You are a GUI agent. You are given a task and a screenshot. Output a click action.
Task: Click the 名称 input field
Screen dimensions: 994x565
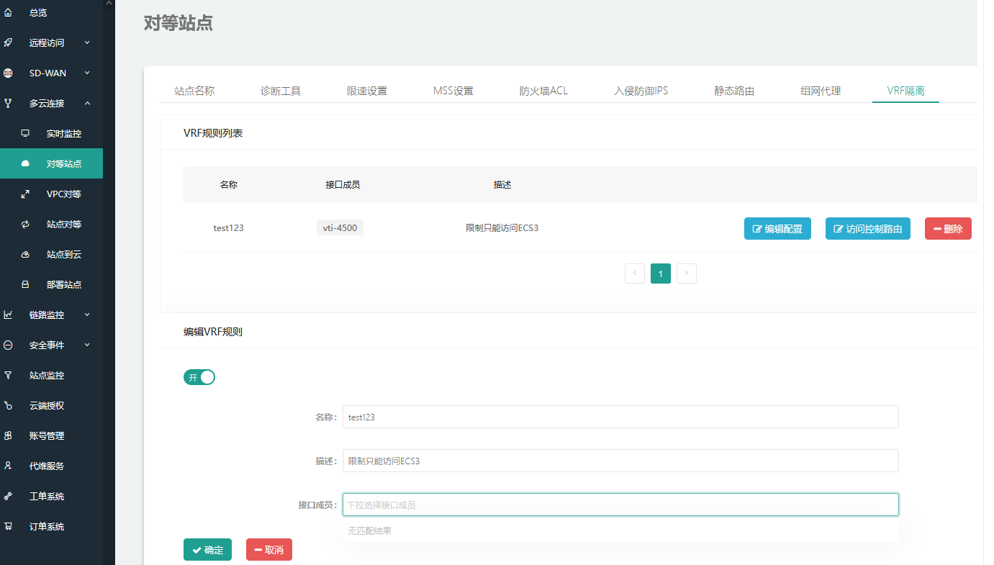(x=620, y=417)
